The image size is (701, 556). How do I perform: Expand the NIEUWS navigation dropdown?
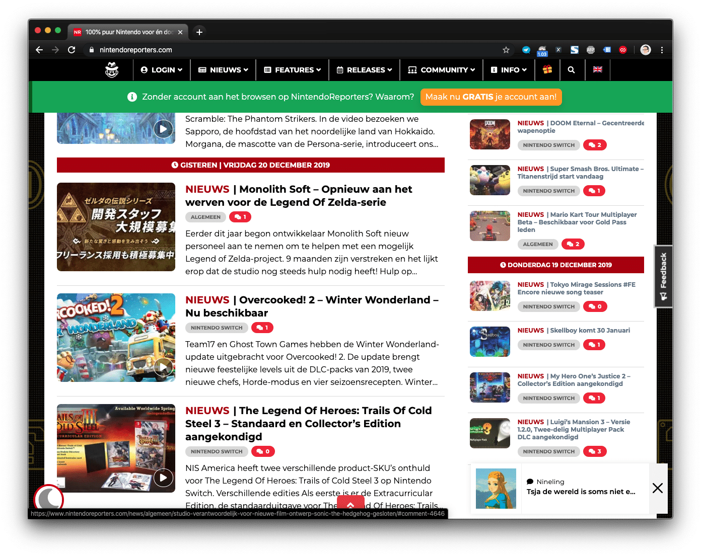(223, 70)
